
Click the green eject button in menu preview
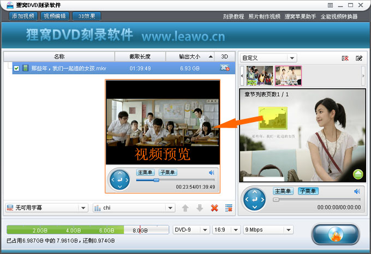pyautogui.click(x=358, y=174)
